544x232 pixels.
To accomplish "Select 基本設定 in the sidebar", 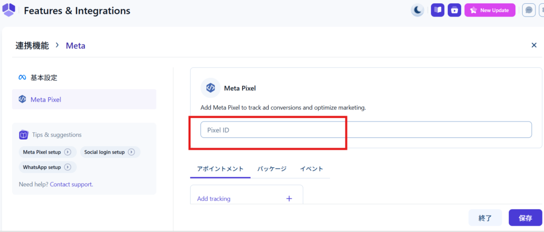I will click(44, 78).
